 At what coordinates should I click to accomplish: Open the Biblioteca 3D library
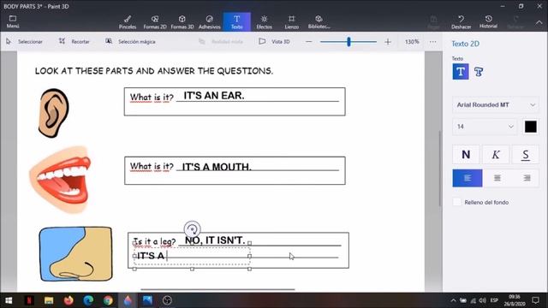pyautogui.click(x=319, y=21)
